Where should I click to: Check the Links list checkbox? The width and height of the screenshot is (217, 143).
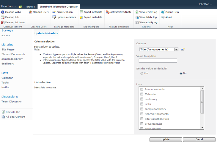point(142,104)
